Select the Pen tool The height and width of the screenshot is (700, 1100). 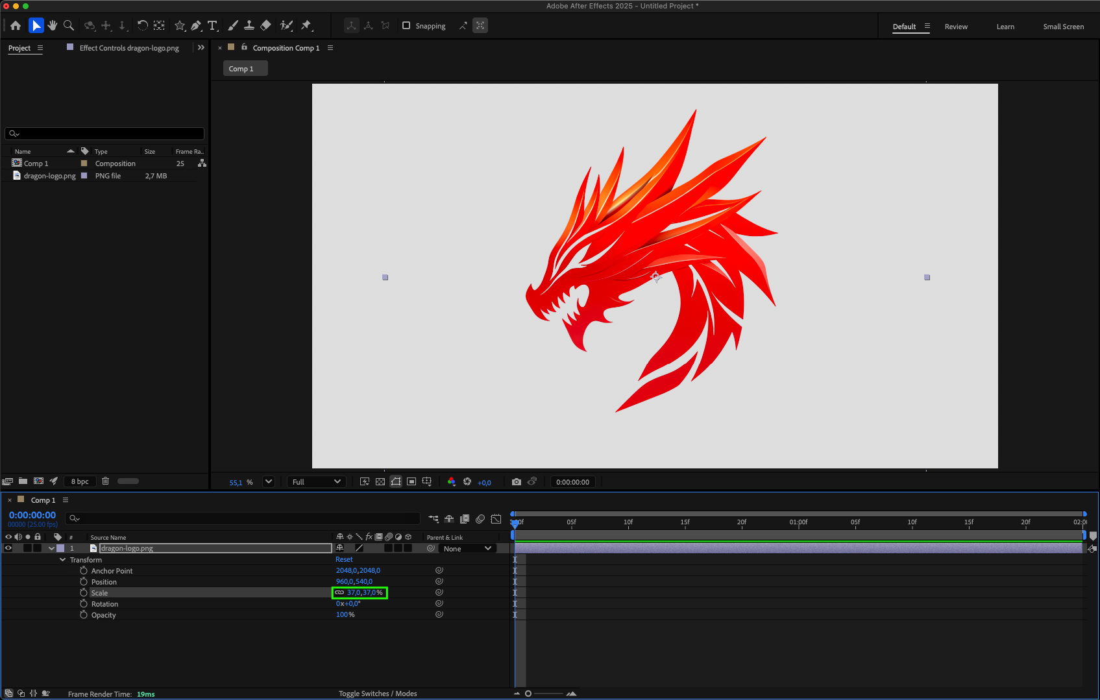click(196, 25)
